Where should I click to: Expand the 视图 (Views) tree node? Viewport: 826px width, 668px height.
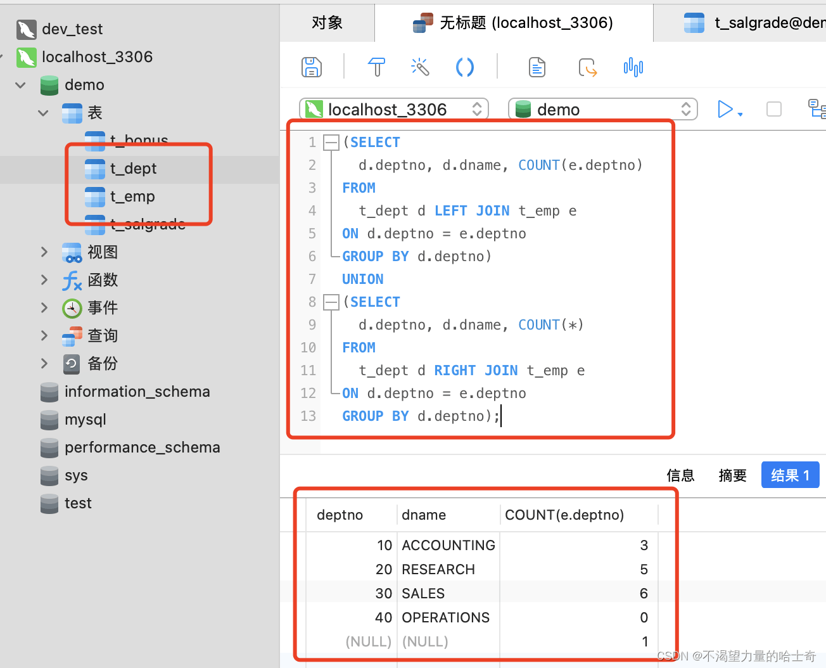[x=44, y=252]
